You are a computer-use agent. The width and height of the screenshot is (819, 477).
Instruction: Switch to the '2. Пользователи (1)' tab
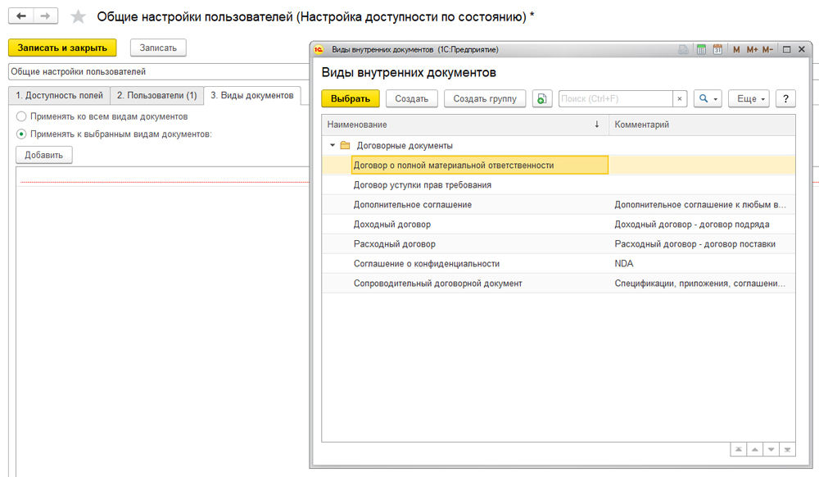coord(156,96)
